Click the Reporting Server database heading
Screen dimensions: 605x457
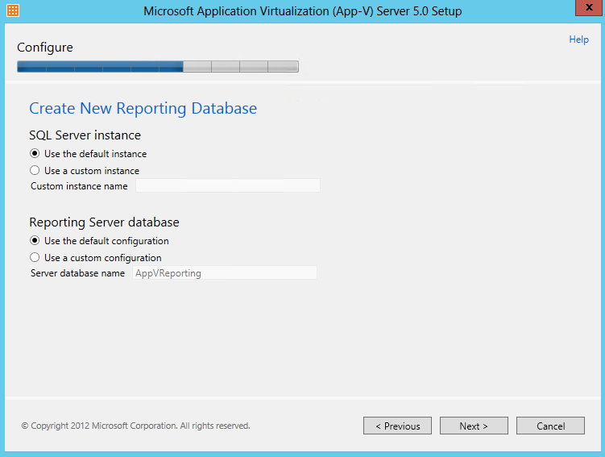(104, 222)
